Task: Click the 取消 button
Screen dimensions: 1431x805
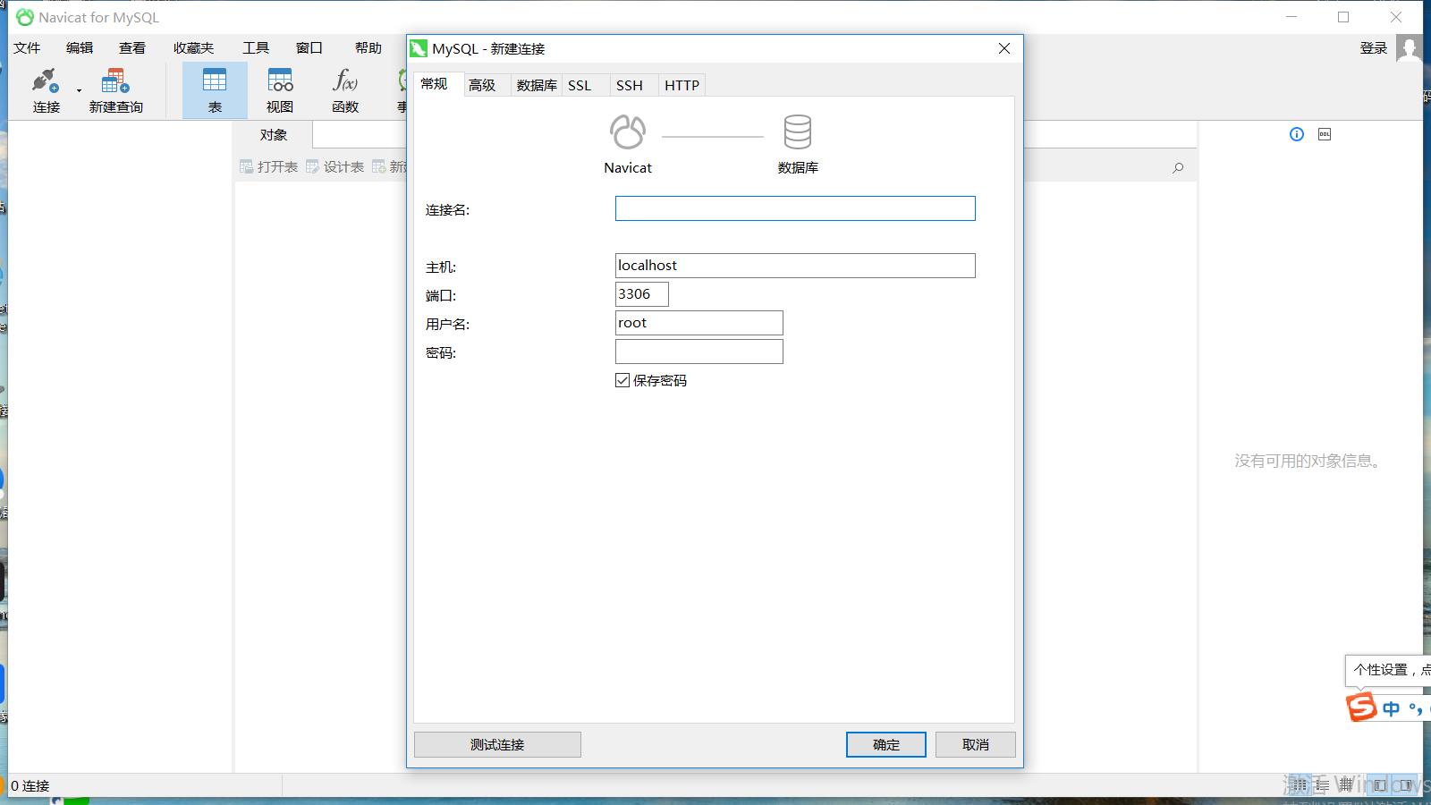Action: 976,744
